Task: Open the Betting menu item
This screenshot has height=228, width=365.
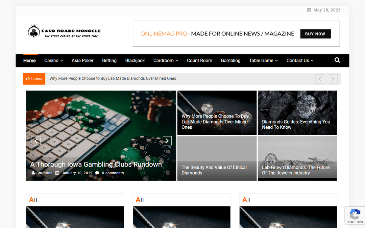Action: click(109, 60)
